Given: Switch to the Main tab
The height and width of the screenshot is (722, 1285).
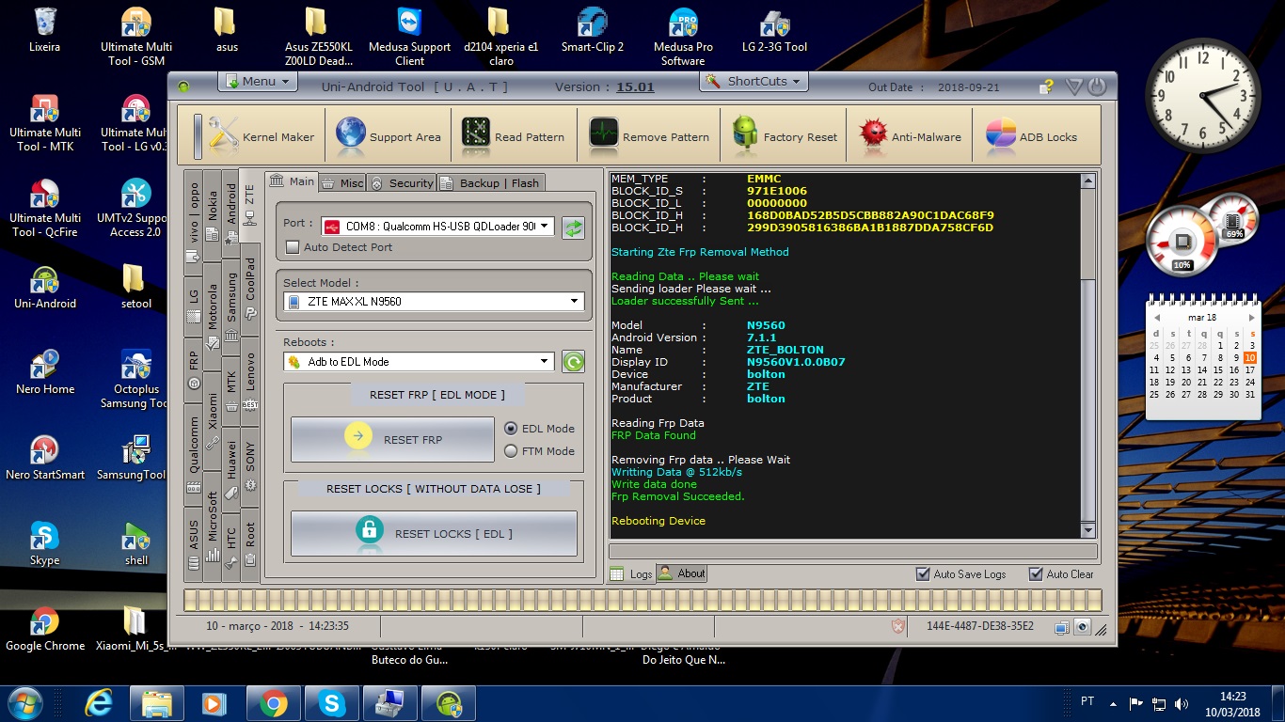Looking at the screenshot, I should click(293, 181).
